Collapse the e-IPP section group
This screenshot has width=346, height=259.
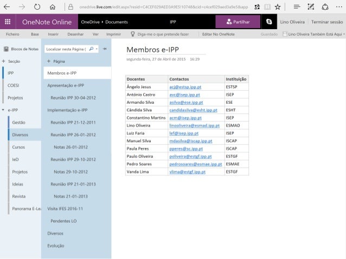[4, 110]
